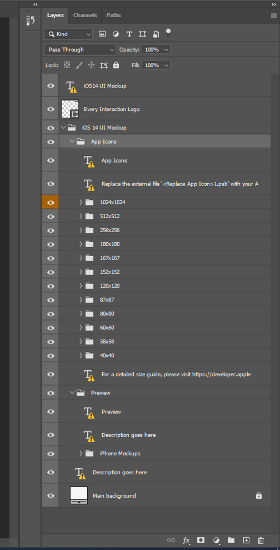Open the Pass Through blend mode dropdown
The image size is (280, 550).
point(80,50)
